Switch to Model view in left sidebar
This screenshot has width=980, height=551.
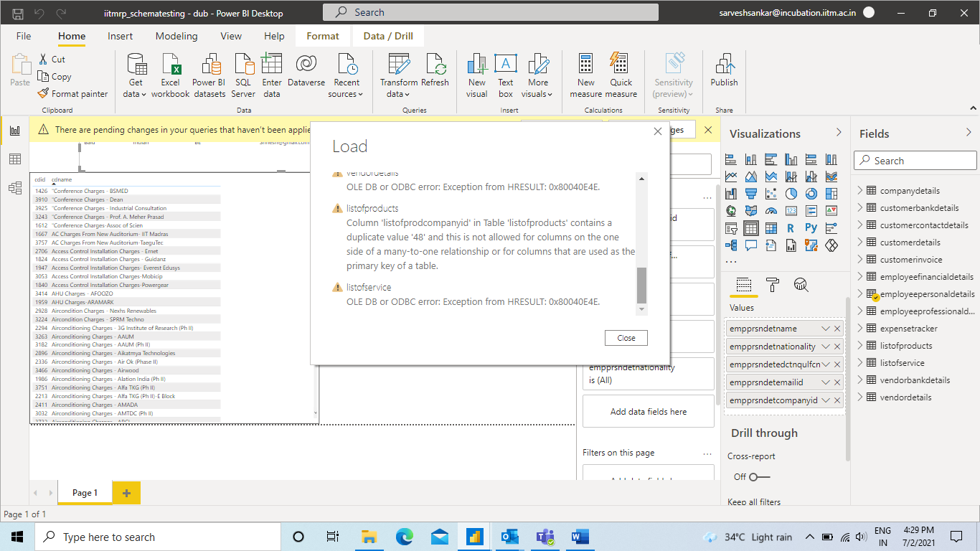[x=14, y=188]
